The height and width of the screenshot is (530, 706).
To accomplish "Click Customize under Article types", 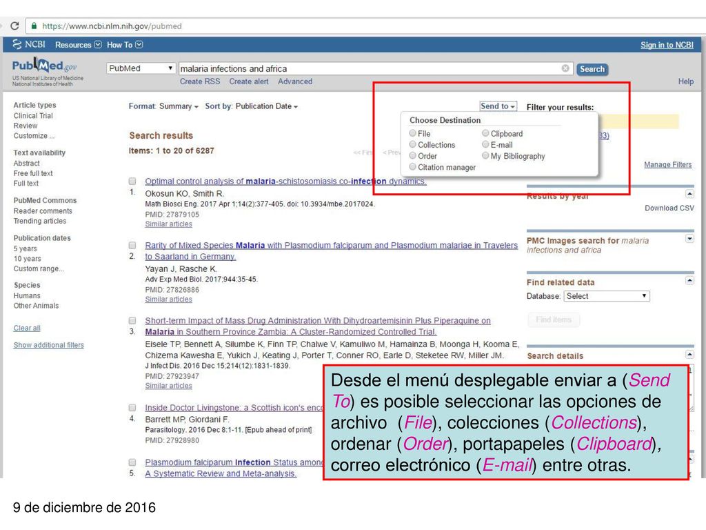I will point(34,136).
